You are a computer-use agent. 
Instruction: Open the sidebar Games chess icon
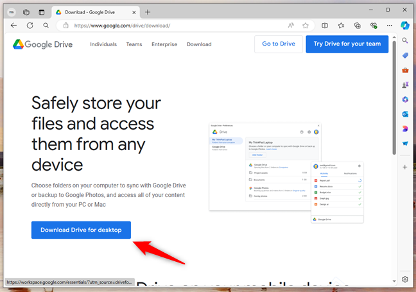pyautogui.click(x=405, y=85)
